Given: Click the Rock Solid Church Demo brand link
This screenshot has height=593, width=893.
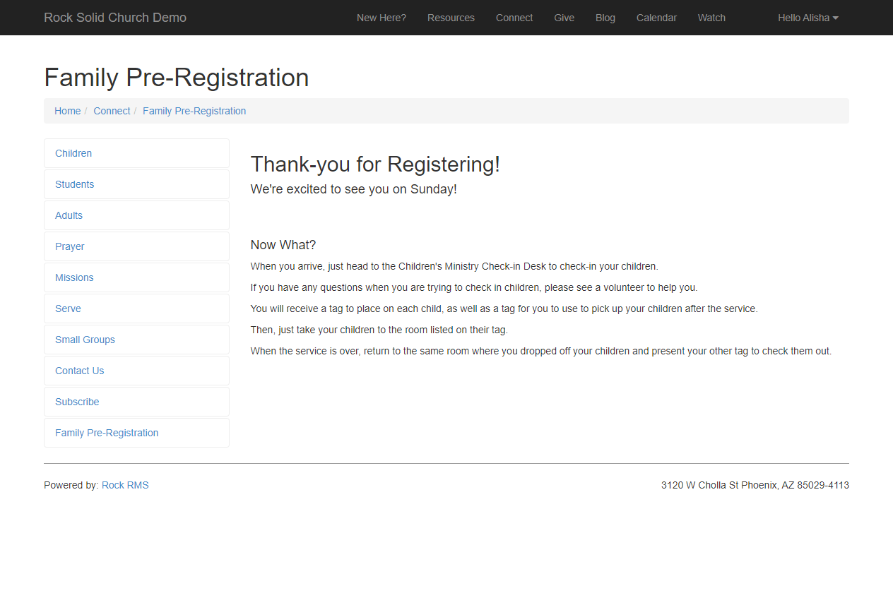Looking at the screenshot, I should click(x=115, y=18).
